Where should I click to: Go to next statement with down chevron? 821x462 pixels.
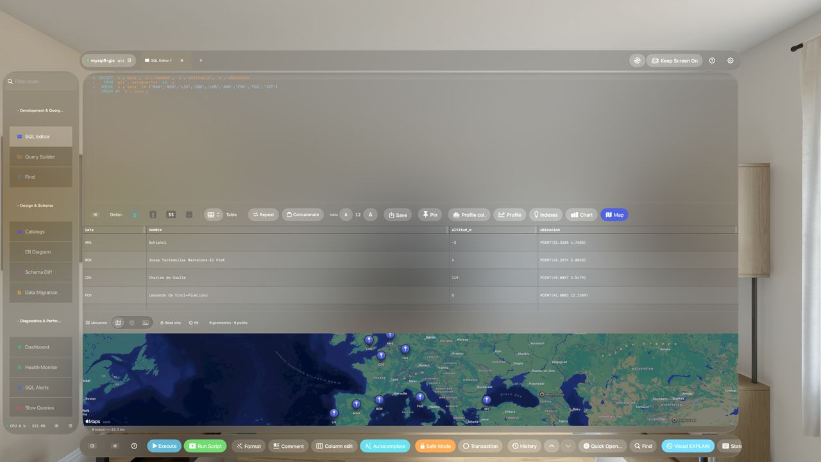(568, 446)
